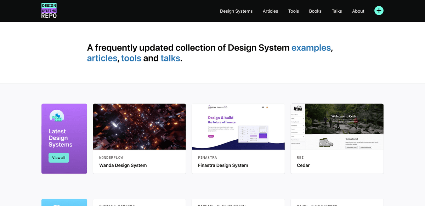Click the Cedar card title
425x206 pixels.
(303, 165)
